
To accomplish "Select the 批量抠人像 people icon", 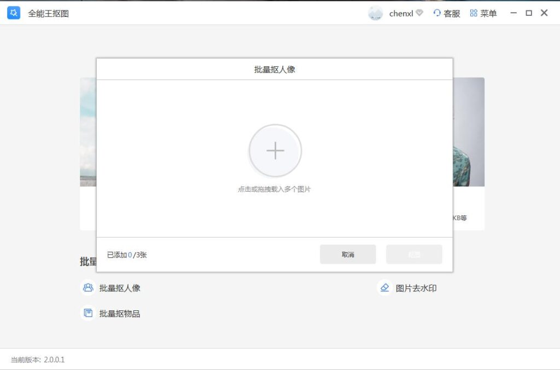I will point(88,287).
